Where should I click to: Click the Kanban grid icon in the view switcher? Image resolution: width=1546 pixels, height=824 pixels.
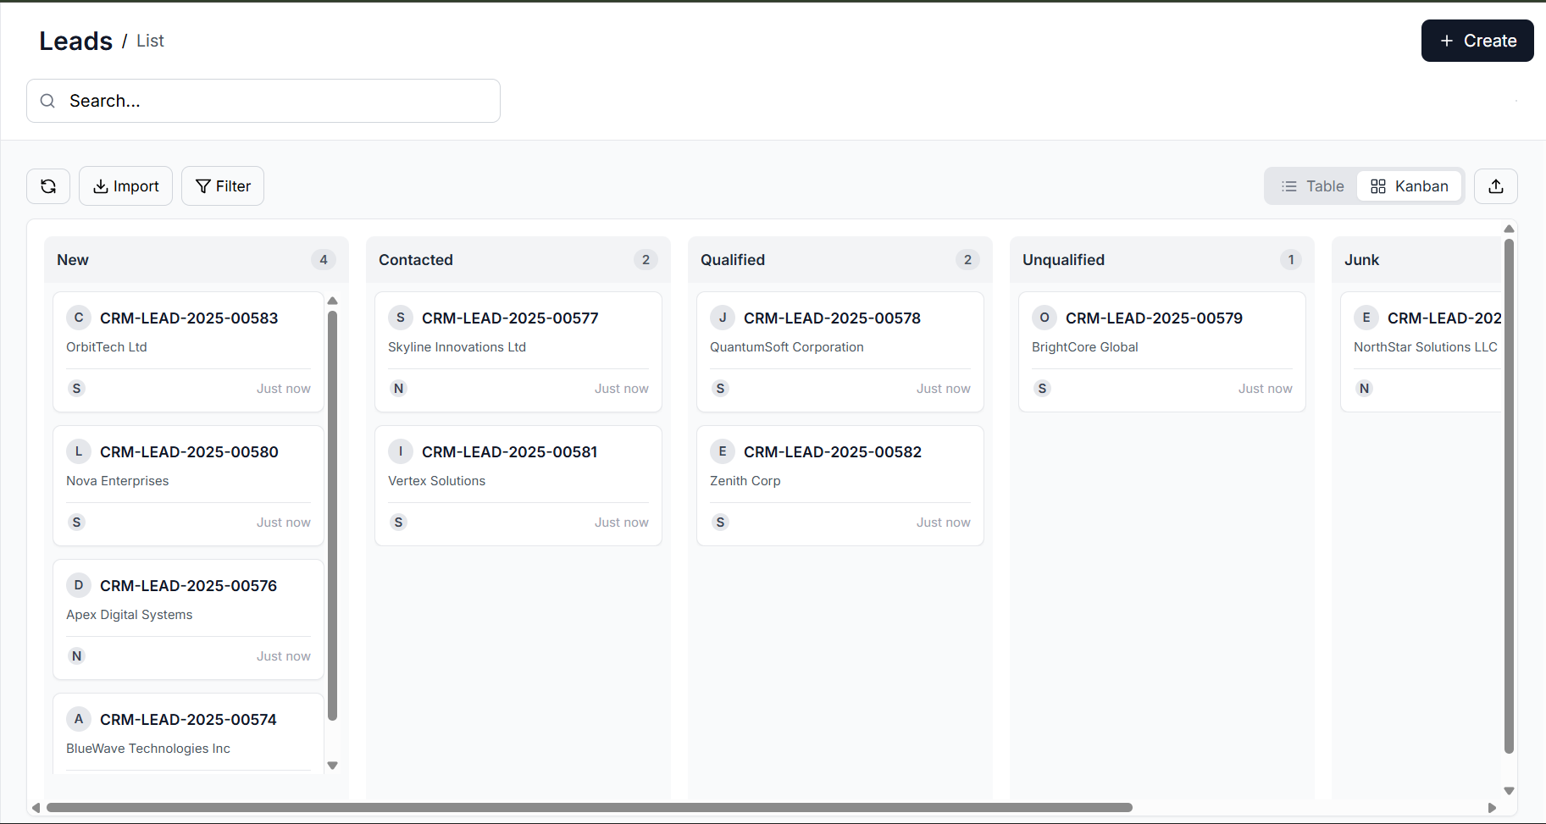pyautogui.click(x=1377, y=185)
